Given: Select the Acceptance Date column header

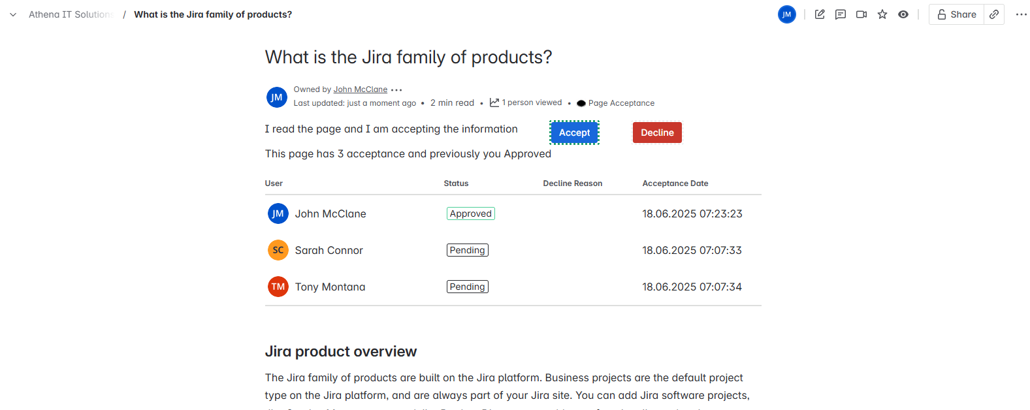Looking at the screenshot, I should [x=675, y=183].
